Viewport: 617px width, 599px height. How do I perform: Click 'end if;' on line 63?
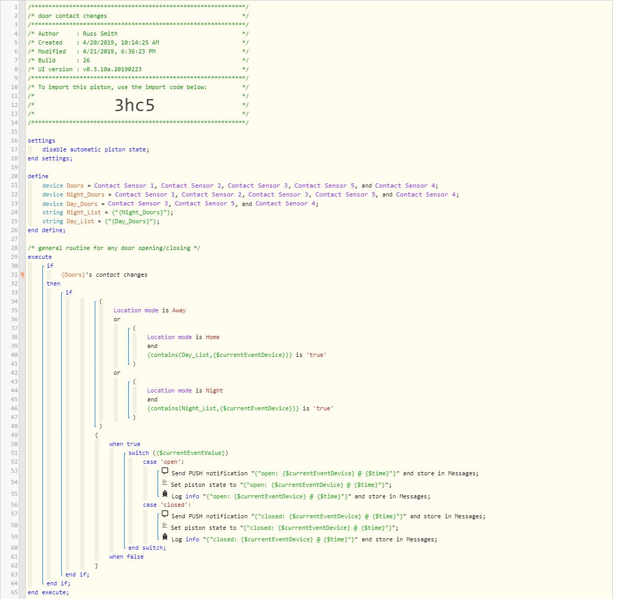point(78,574)
